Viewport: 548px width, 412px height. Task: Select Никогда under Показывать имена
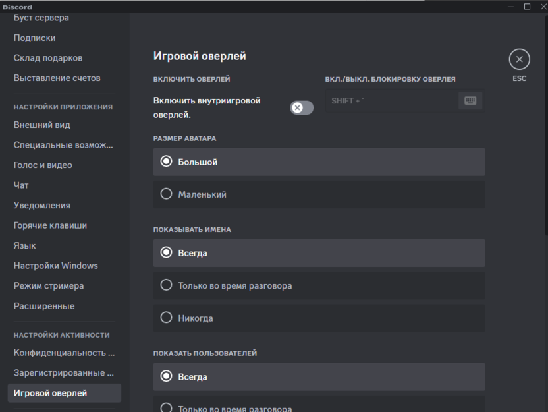pyautogui.click(x=319, y=318)
